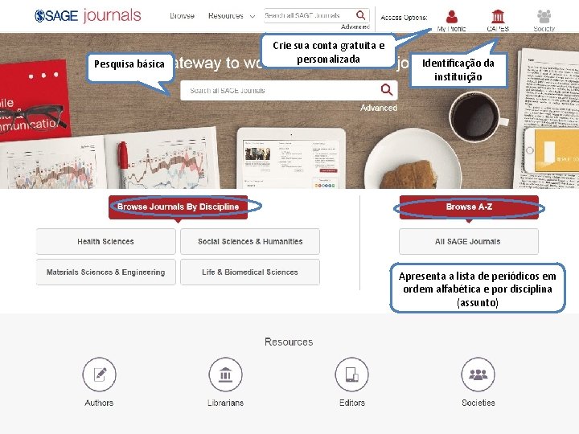Click the Societies people icon
Viewport: 579px width, 434px height.
(x=478, y=375)
